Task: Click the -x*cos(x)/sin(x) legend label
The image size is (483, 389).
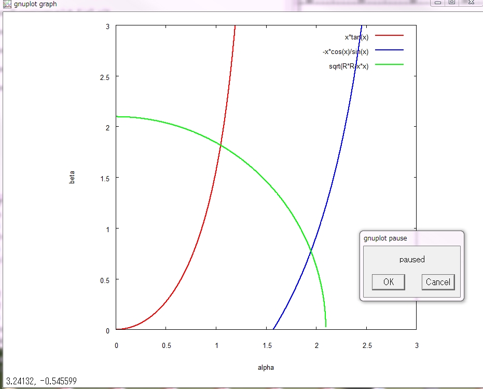Action: click(x=346, y=51)
